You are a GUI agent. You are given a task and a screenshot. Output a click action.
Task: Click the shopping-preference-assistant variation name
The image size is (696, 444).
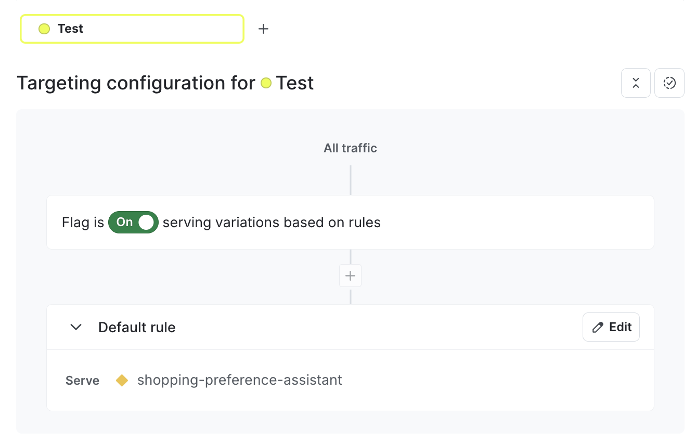(239, 380)
